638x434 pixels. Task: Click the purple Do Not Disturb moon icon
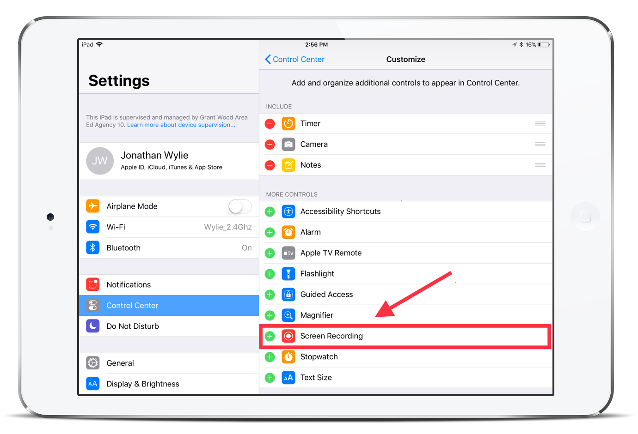pos(93,326)
